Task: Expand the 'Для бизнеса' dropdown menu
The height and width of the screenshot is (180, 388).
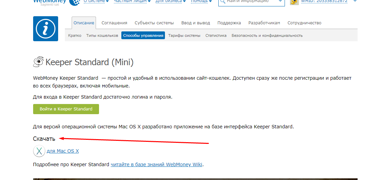Action: click(171, 1)
